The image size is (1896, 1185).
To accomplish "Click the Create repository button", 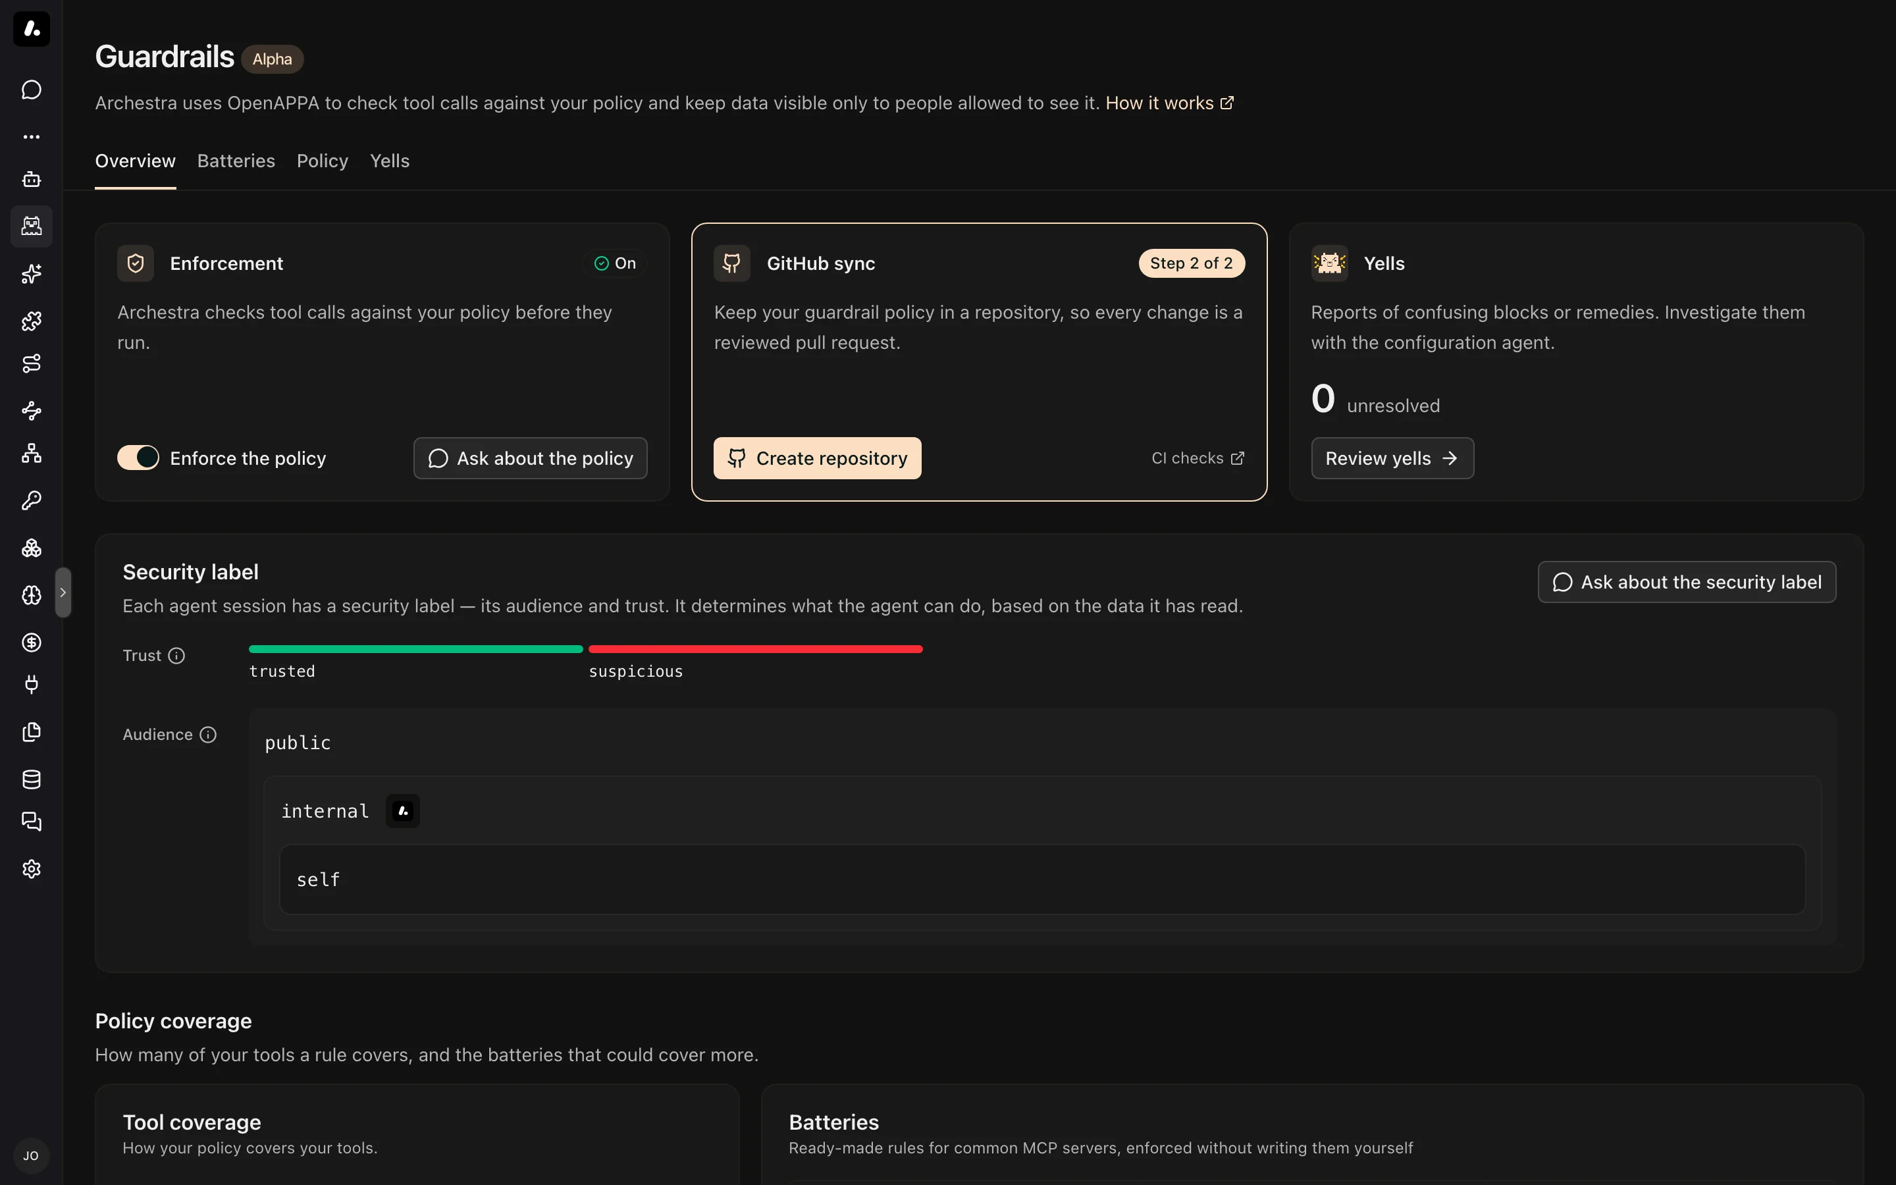I will click(817, 458).
